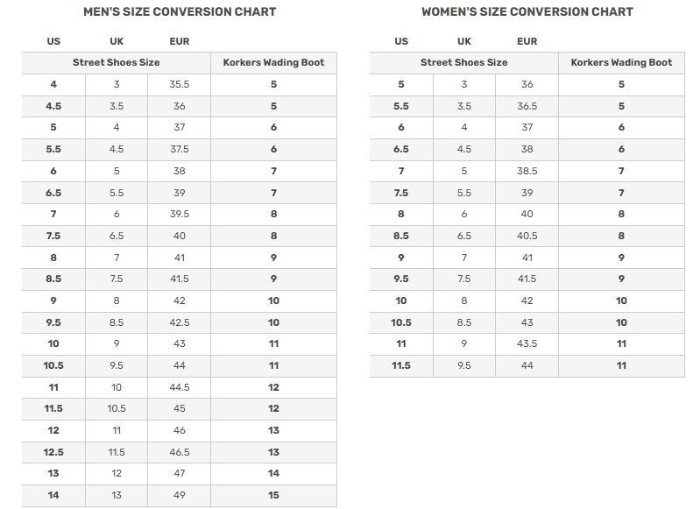
Task: Click the EUR column label above men's chart
Action: [179, 41]
